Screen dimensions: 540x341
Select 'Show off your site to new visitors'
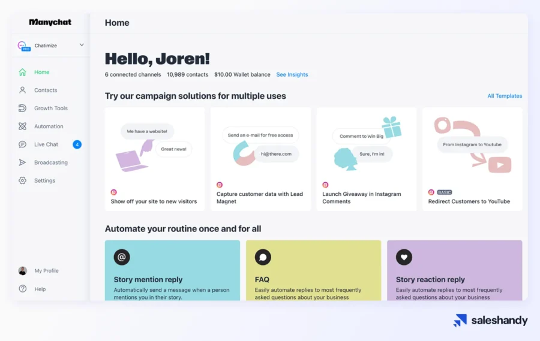pos(154,201)
